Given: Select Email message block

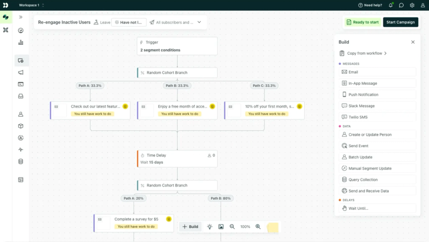Looking at the screenshot, I should [377, 72].
